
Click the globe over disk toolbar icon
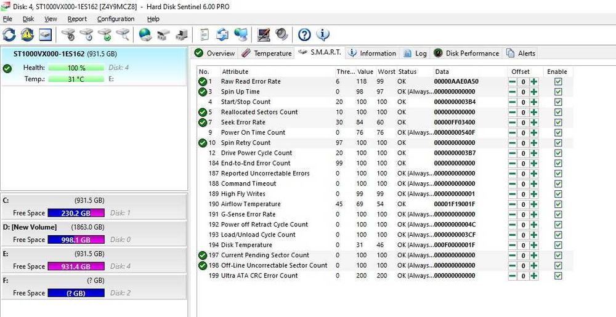tap(145, 34)
